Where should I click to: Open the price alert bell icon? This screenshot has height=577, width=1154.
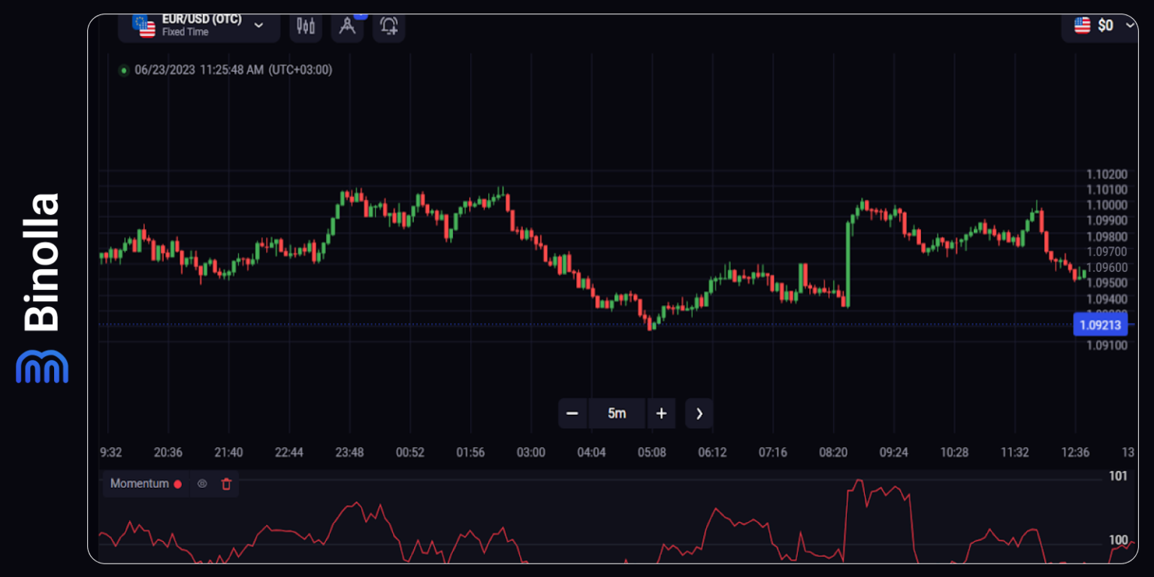coord(388,27)
